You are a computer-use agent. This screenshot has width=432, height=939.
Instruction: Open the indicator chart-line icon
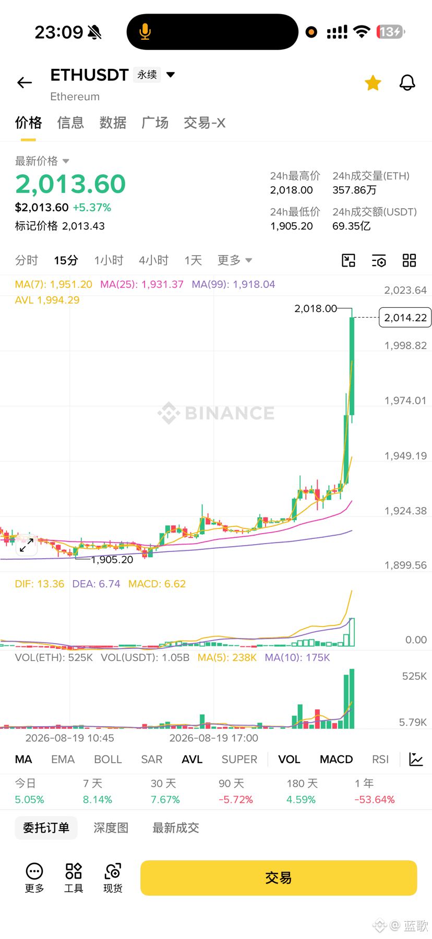[416, 760]
